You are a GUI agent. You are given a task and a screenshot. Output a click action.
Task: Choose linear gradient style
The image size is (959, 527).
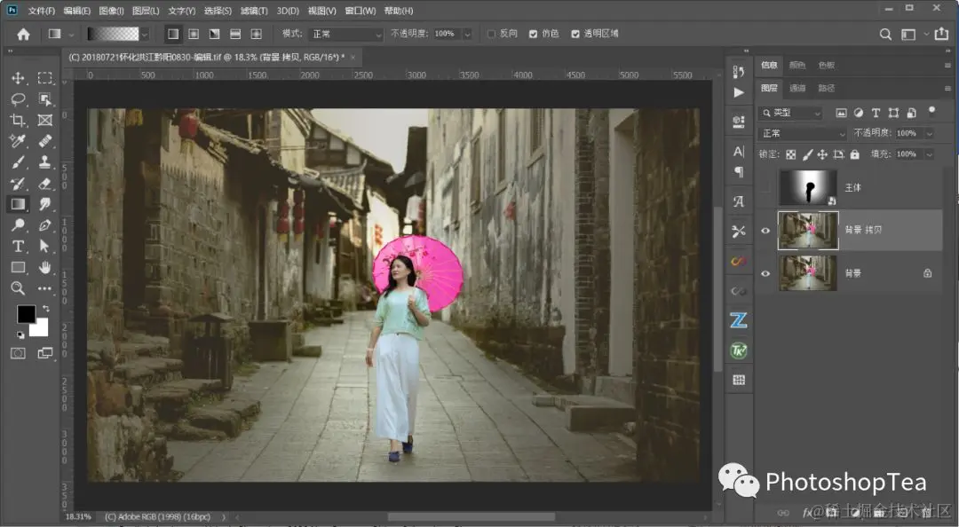coord(174,34)
